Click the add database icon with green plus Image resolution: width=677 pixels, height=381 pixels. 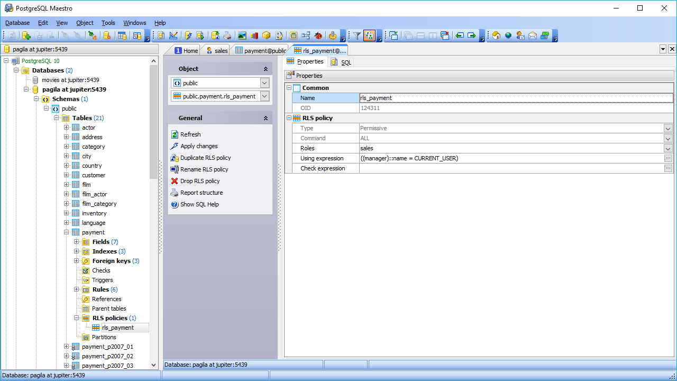pyautogui.click(x=26, y=35)
